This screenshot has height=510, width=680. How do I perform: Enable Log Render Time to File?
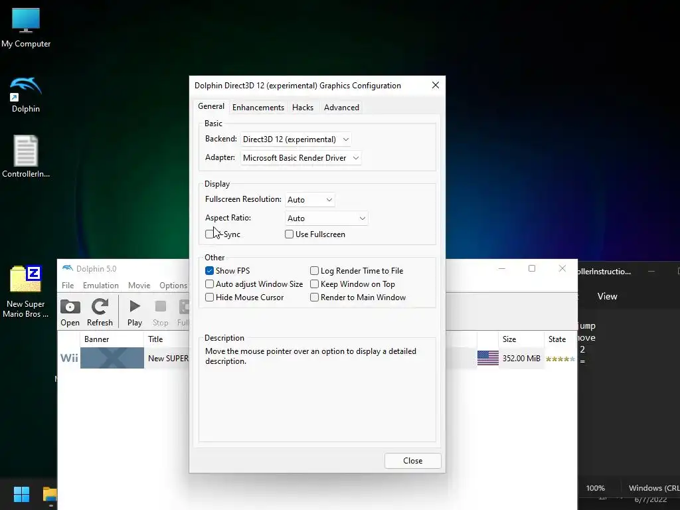(314, 271)
